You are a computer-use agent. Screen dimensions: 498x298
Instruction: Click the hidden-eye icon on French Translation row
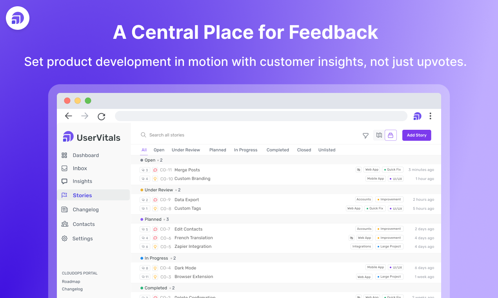pos(351,238)
